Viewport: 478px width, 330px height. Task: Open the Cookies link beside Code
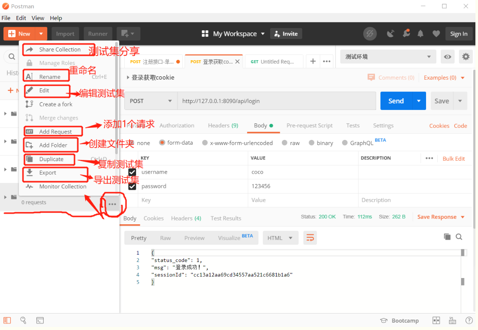click(x=439, y=126)
